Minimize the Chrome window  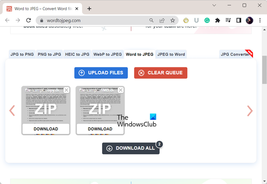pos(229,5)
